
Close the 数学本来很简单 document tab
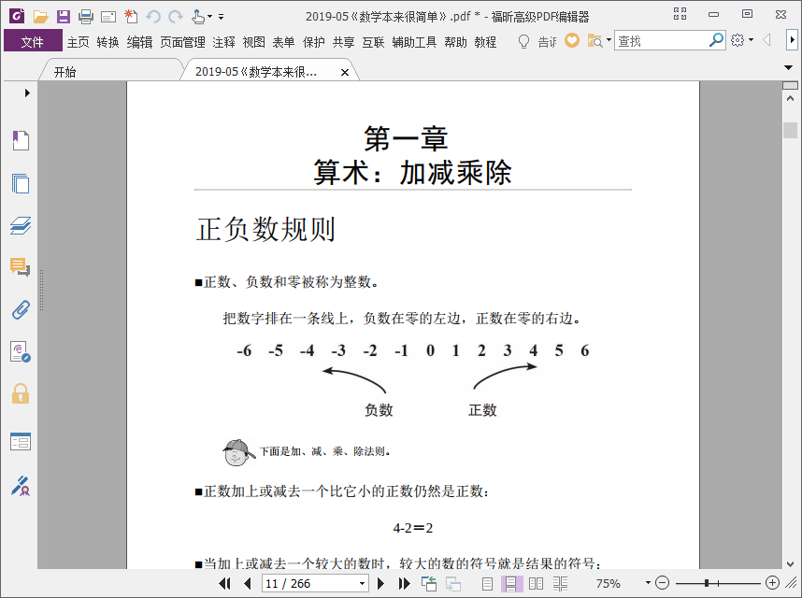point(345,73)
